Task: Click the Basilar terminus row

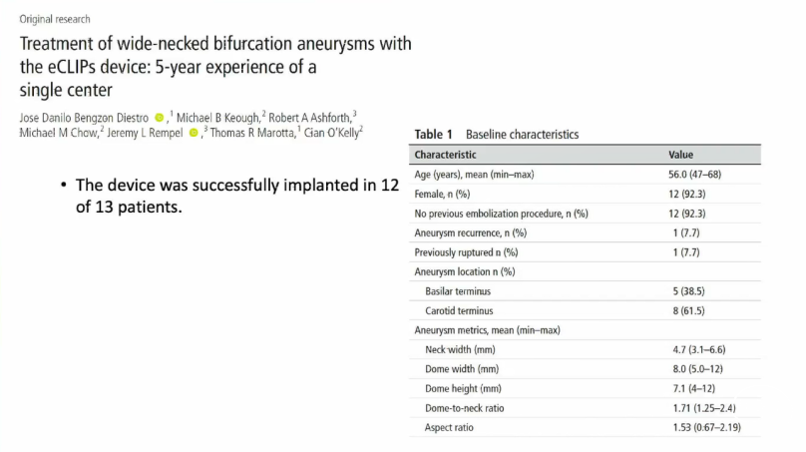Action: pos(585,291)
